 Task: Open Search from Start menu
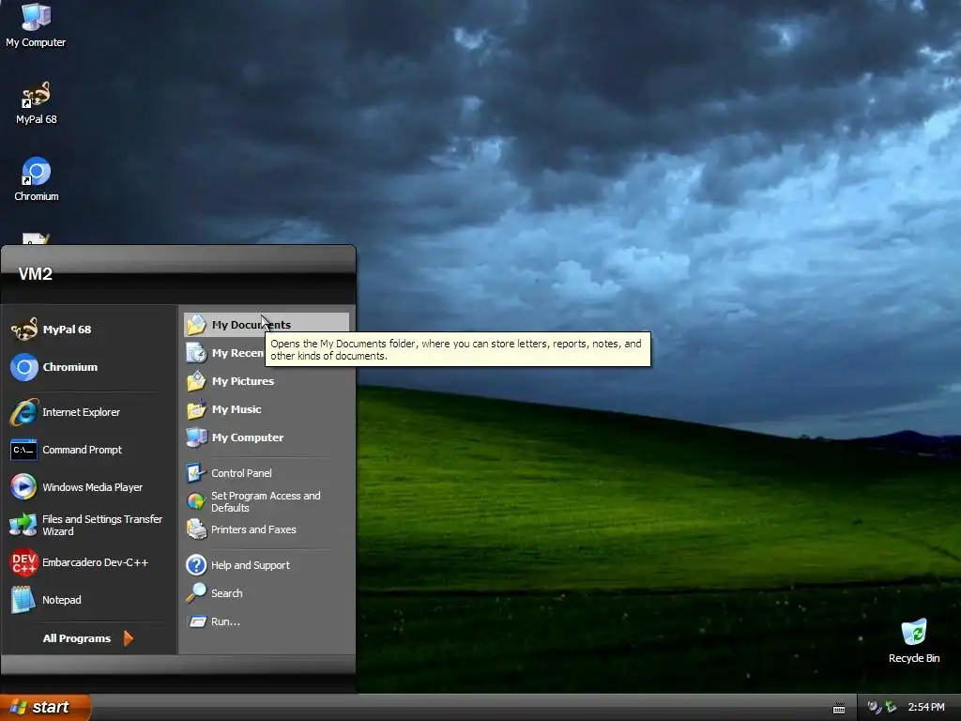click(266, 593)
